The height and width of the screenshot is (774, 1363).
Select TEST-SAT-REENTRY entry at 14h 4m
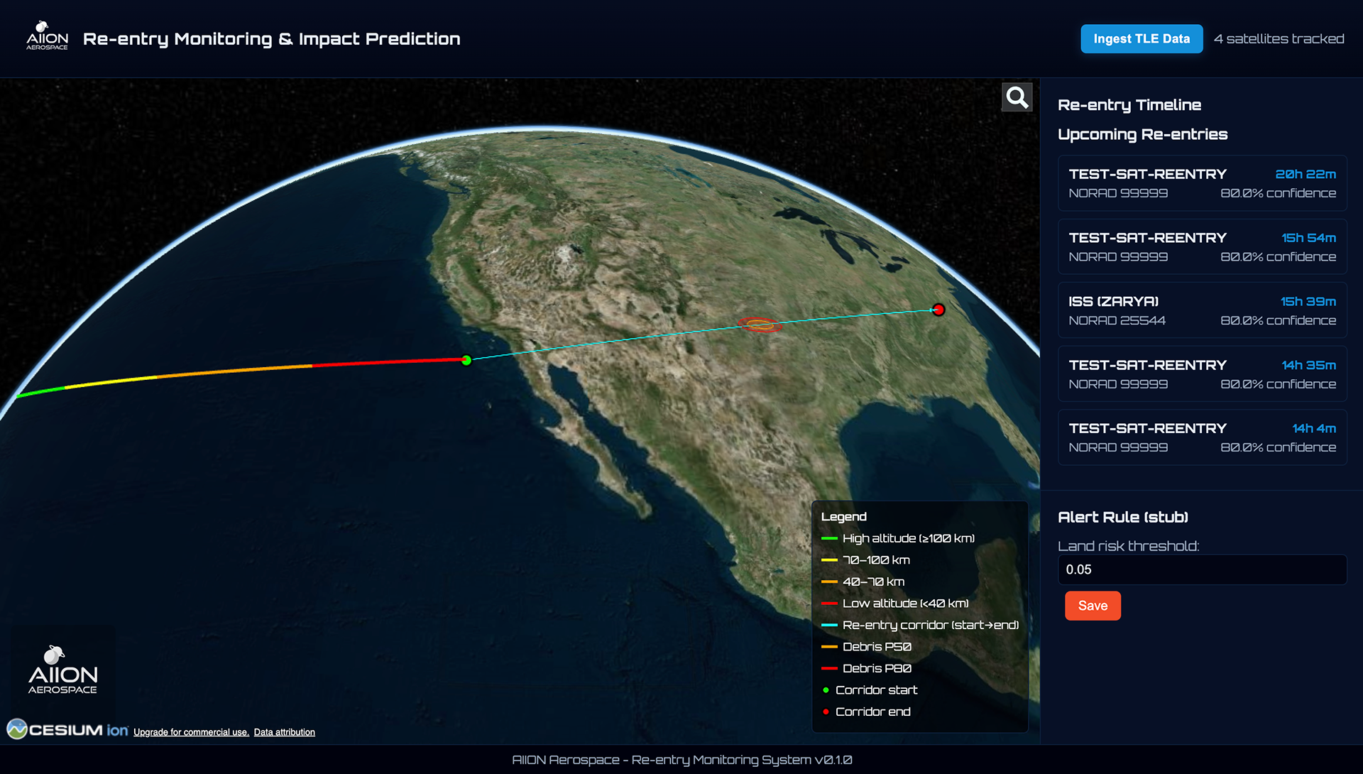click(1202, 437)
